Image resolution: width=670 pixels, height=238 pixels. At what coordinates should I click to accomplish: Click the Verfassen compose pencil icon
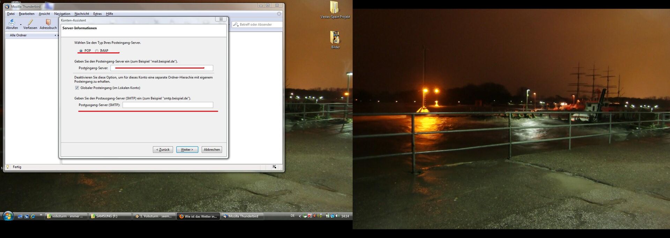pyautogui.click(x=30, y=22)
